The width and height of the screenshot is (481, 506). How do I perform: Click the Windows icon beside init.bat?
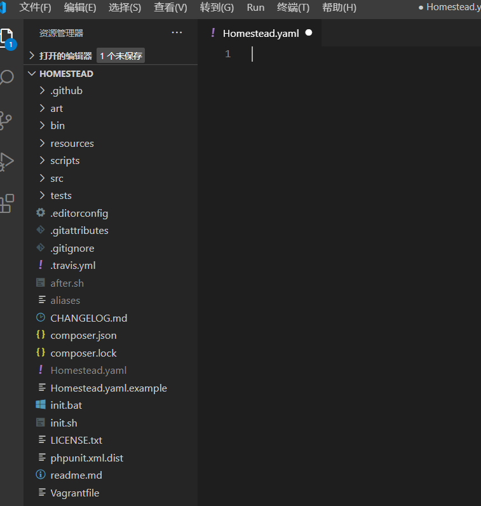pyautogui.click(x=41, y=405)
